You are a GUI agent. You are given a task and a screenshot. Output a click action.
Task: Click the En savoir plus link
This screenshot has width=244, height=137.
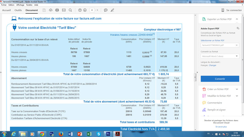coord(221,127)
